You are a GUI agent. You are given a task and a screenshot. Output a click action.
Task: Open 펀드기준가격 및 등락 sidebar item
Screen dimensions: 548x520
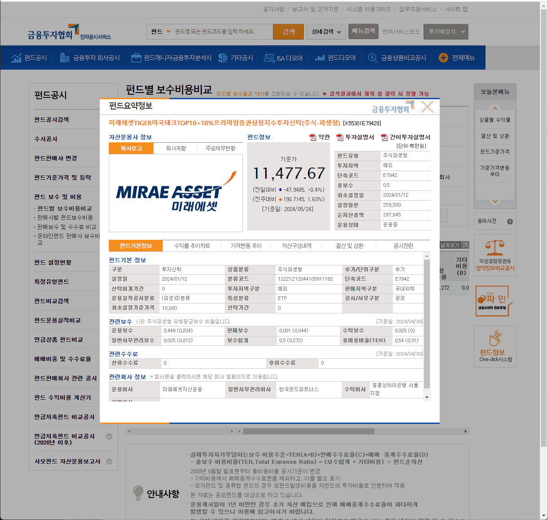pos(62,177)
